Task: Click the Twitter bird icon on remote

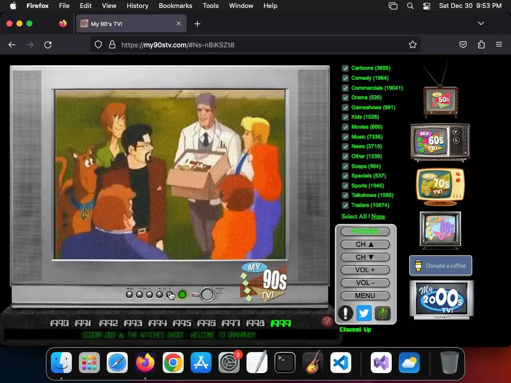Action: pyautogui.click(x=364, y=313)
